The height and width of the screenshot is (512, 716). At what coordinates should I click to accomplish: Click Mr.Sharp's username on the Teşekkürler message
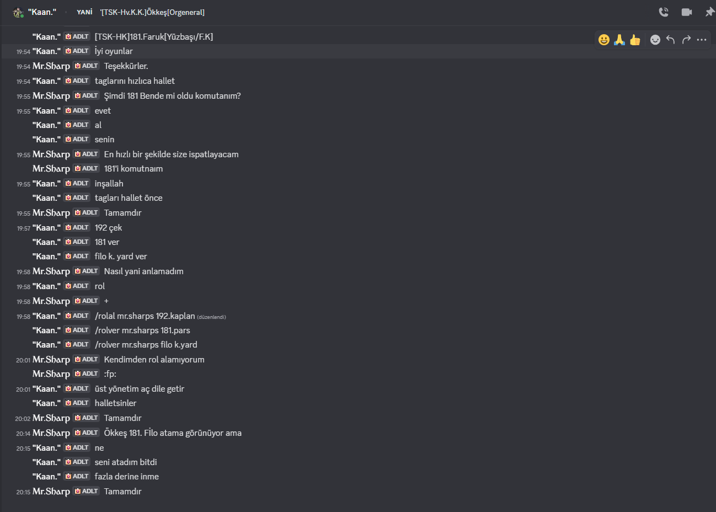51,66
